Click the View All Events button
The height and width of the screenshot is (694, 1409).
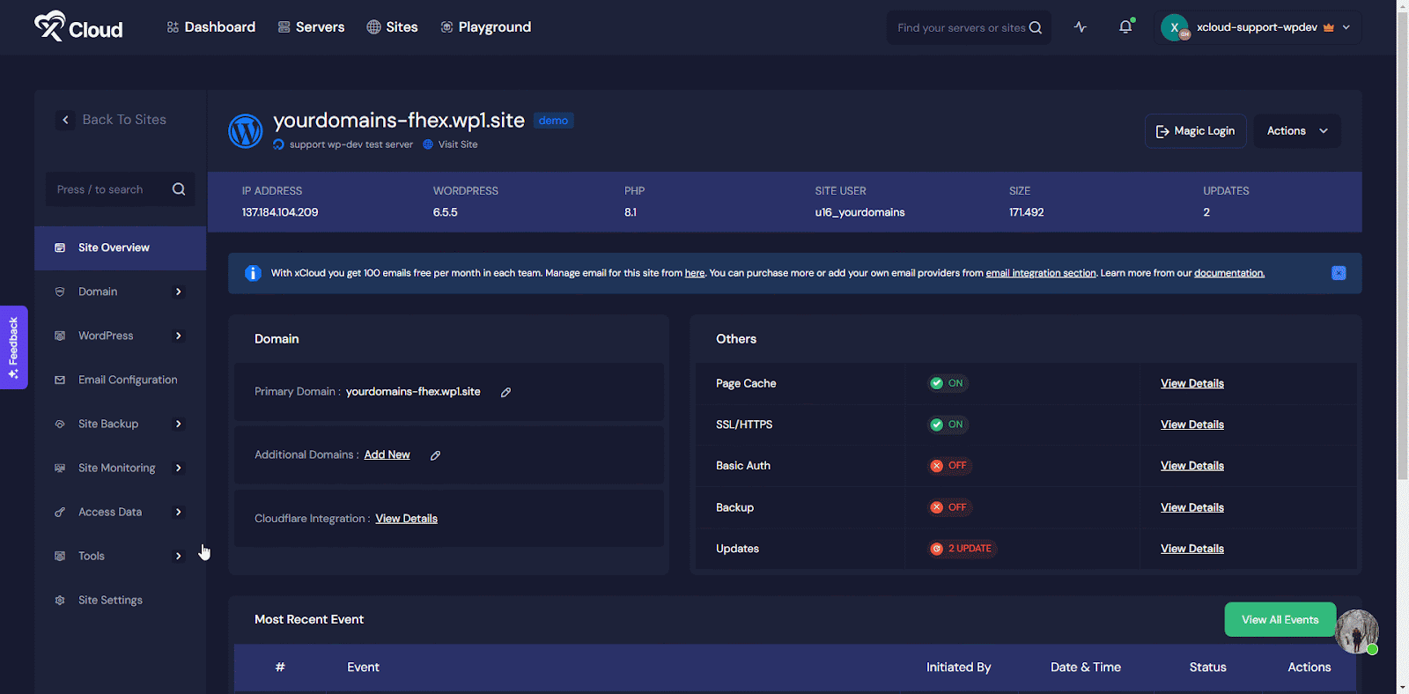pyautogui.click(x=1280, y=620)
